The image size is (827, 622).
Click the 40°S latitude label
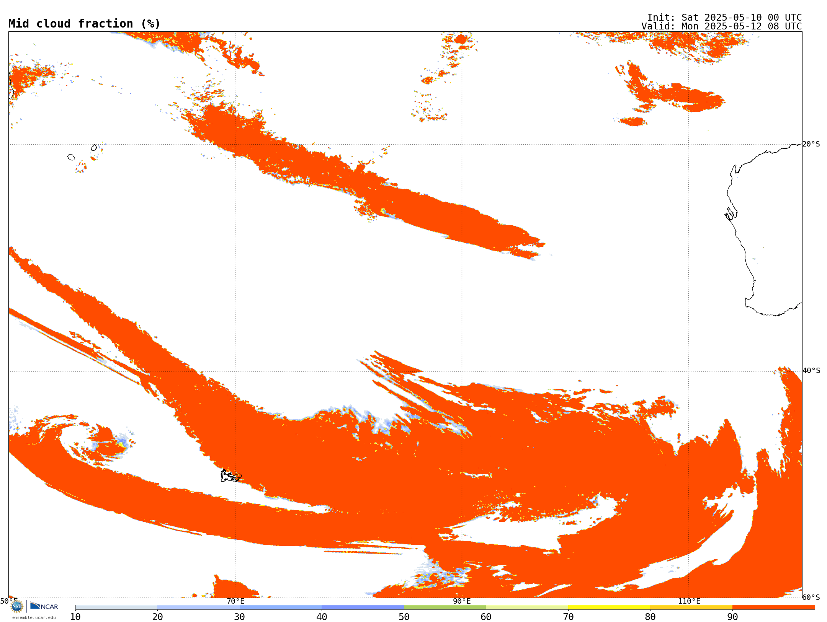pos(811,370)
